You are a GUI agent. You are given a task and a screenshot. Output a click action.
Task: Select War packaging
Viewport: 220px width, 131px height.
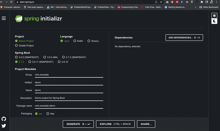click(x=51, y=114)
